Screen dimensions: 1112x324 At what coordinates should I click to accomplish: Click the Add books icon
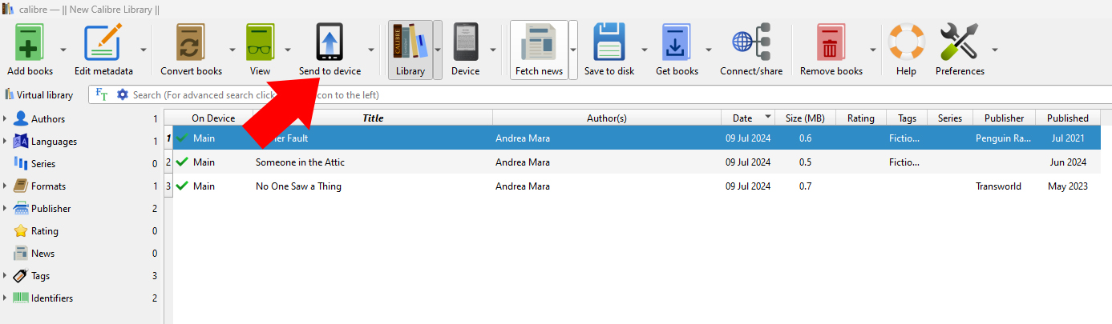[x=30, y=43]
